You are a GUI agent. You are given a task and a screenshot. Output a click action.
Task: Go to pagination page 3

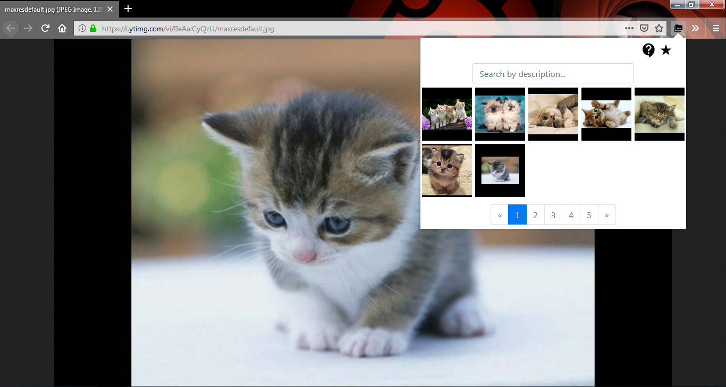point(553,214)
